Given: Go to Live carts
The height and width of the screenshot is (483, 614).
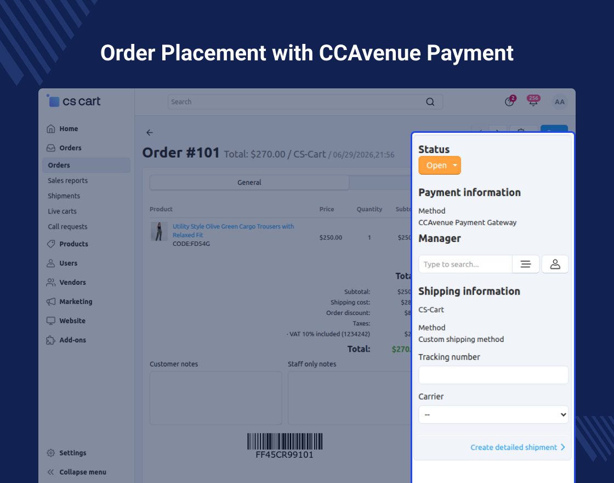Looking at the screenshot, I should coord(62,211).
